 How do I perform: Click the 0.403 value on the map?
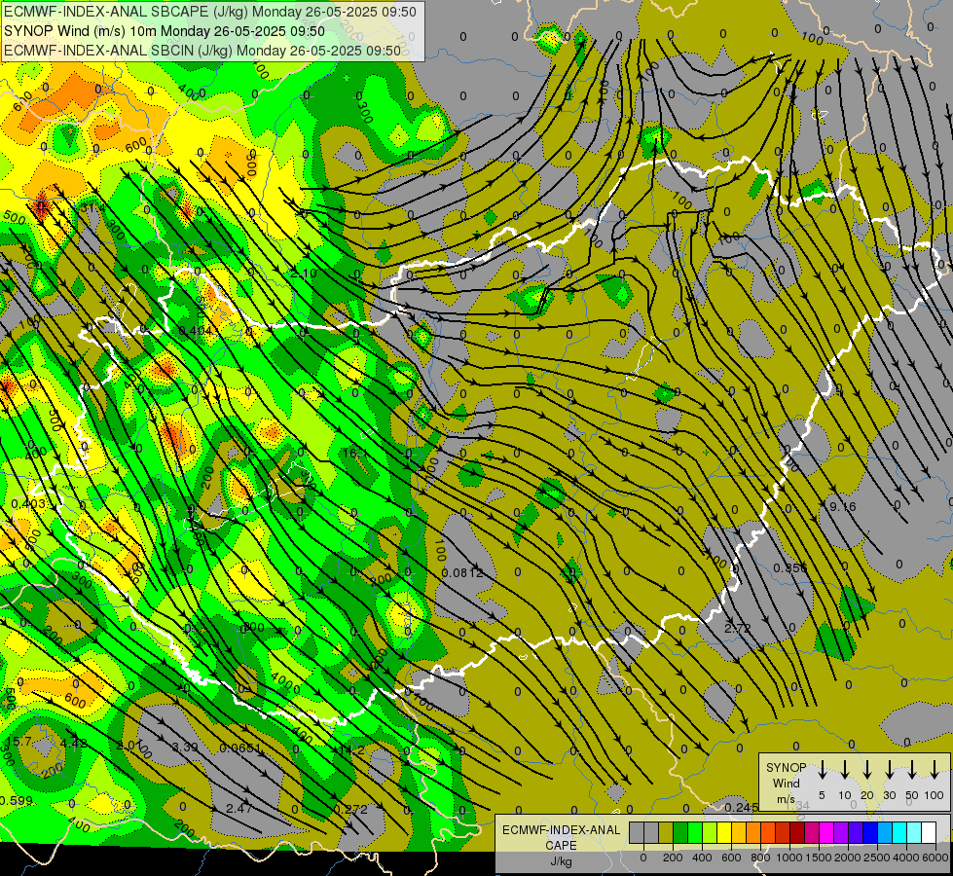coord(28,504)
